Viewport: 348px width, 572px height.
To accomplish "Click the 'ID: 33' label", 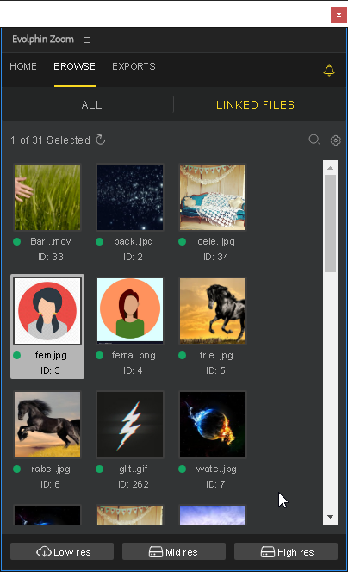I will [x=51, y=257].
